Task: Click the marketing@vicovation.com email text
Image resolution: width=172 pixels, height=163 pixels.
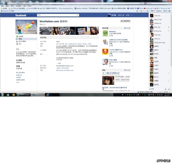Action: pyautogui.click(x=65, y=66)
